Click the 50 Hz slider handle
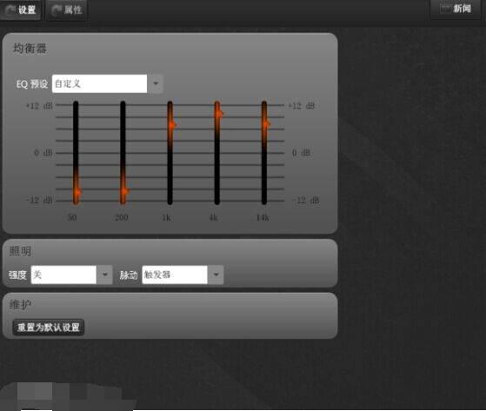 click(x=77, y=192)
